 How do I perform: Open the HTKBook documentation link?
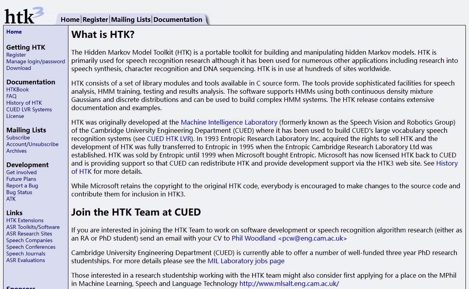tap(18, 89)
